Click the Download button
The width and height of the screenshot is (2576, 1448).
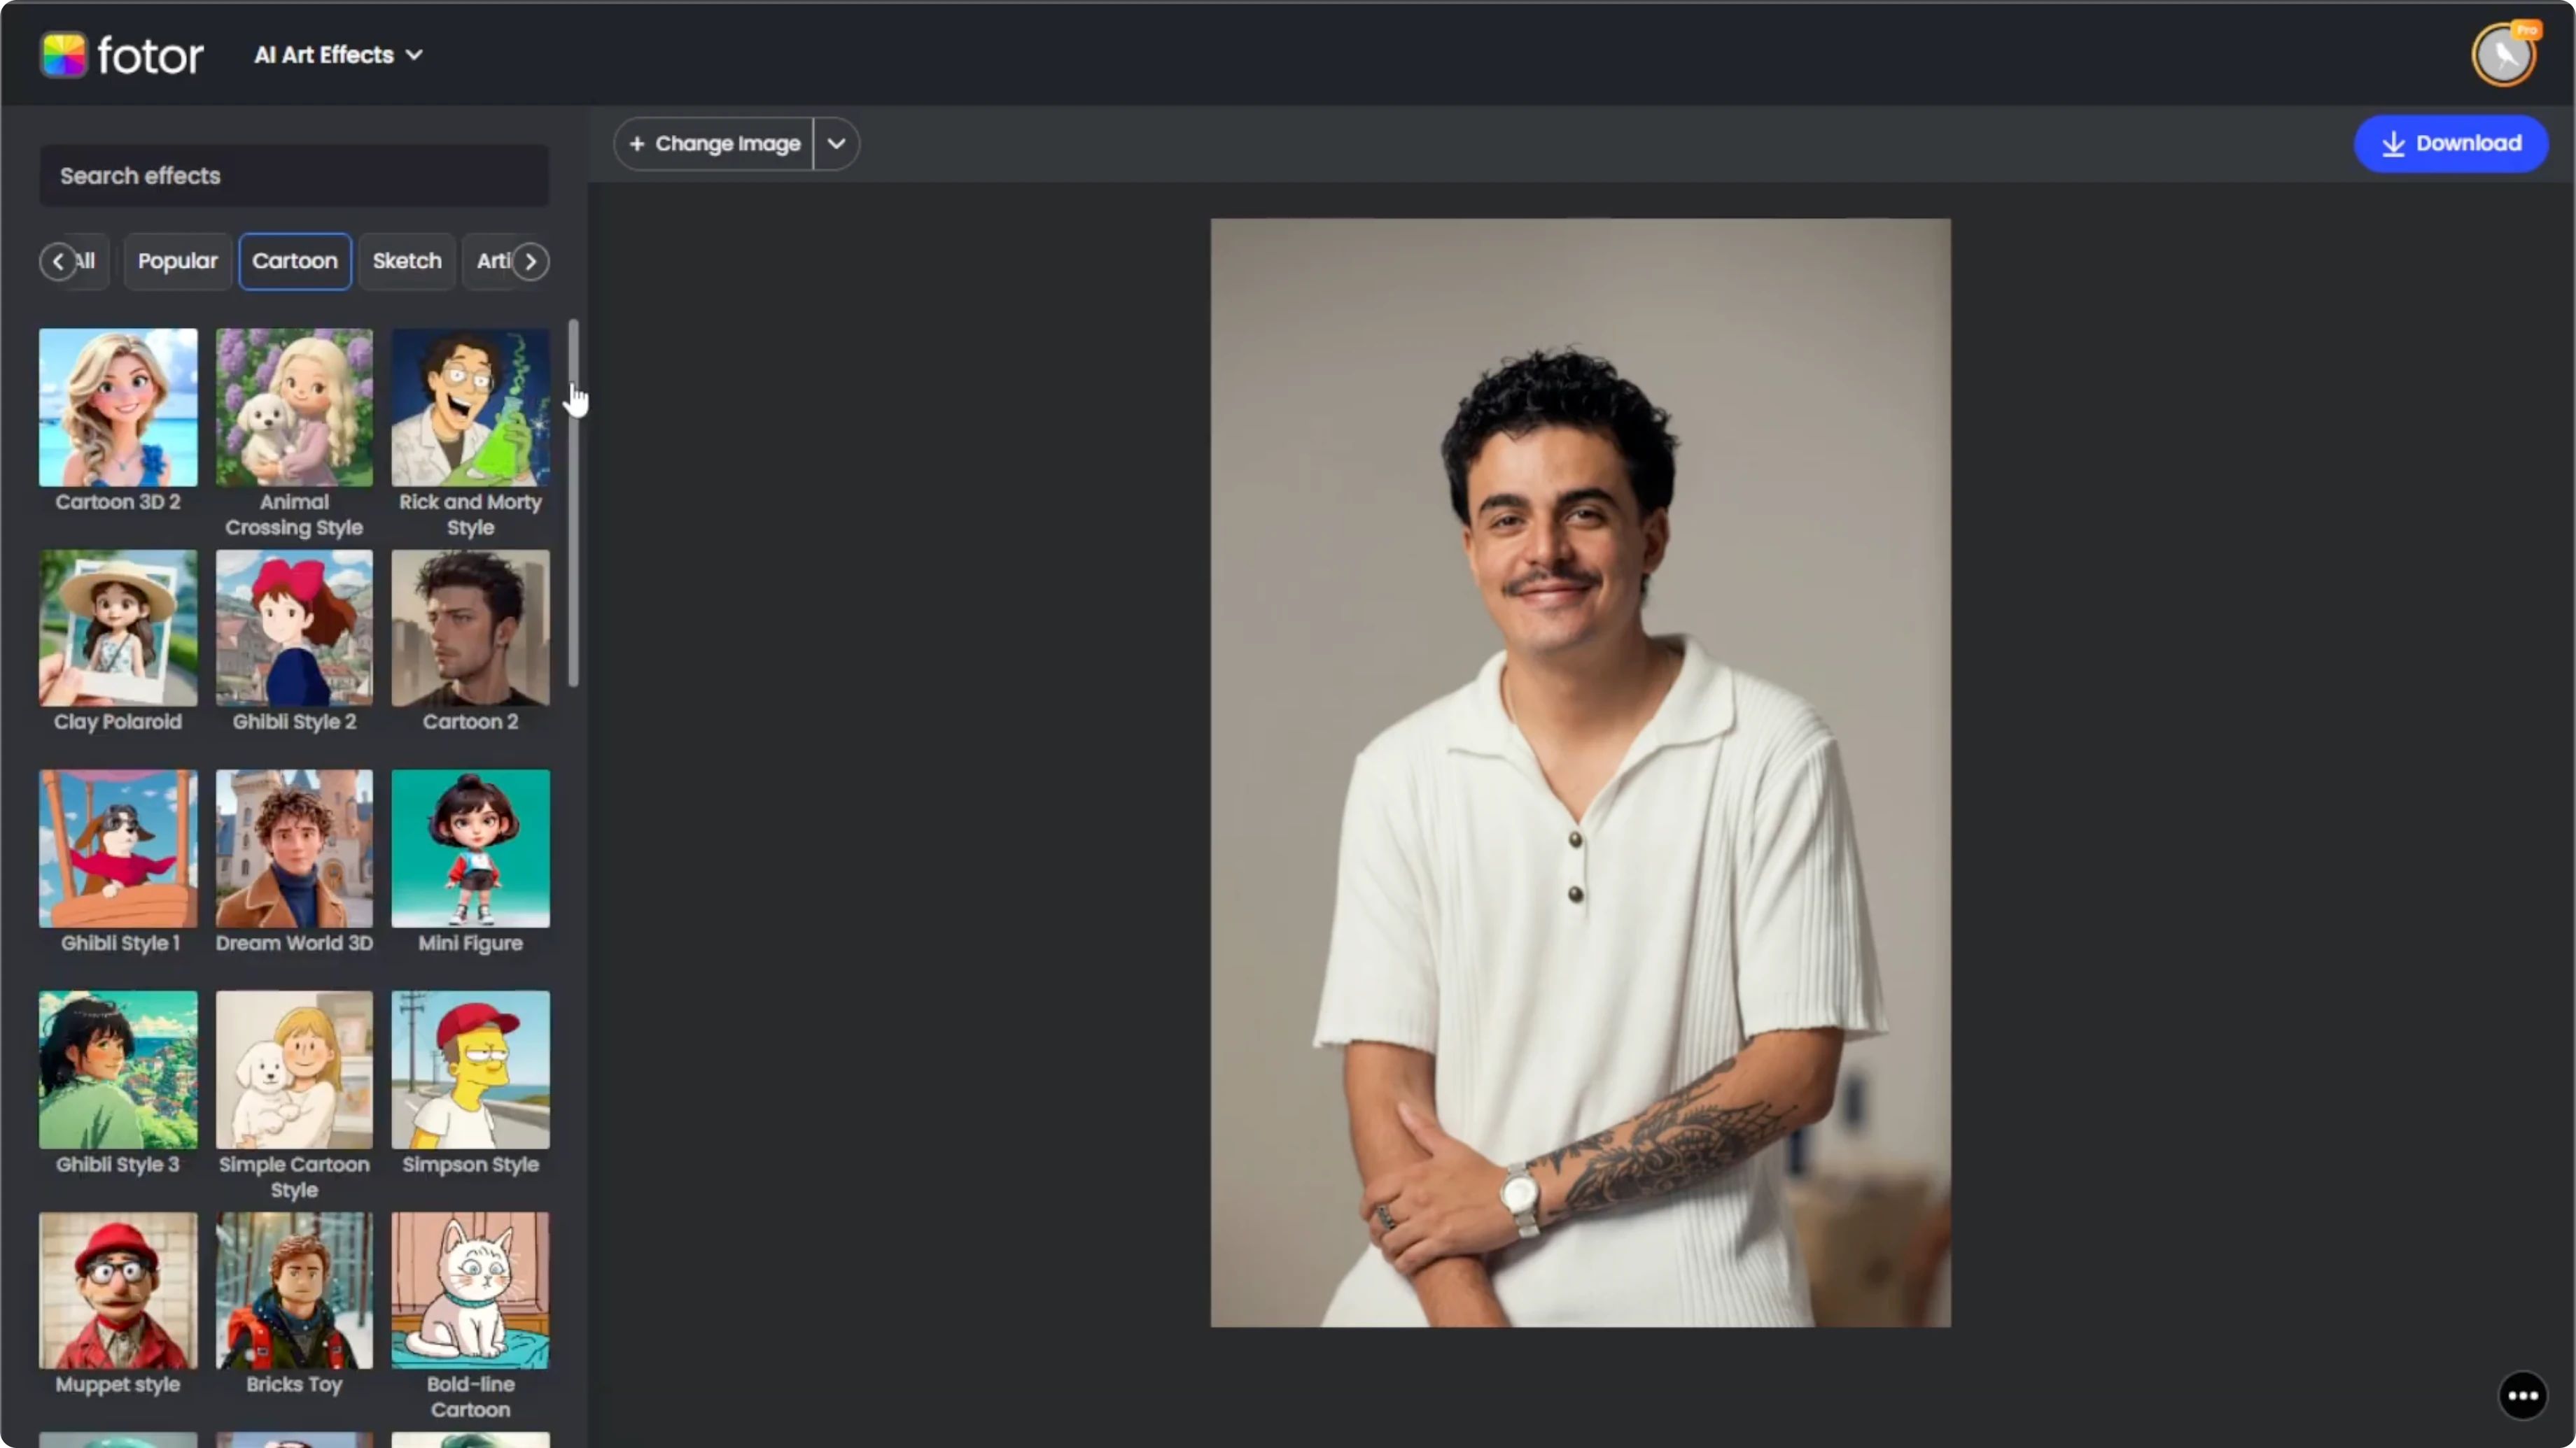point(2451,143)
